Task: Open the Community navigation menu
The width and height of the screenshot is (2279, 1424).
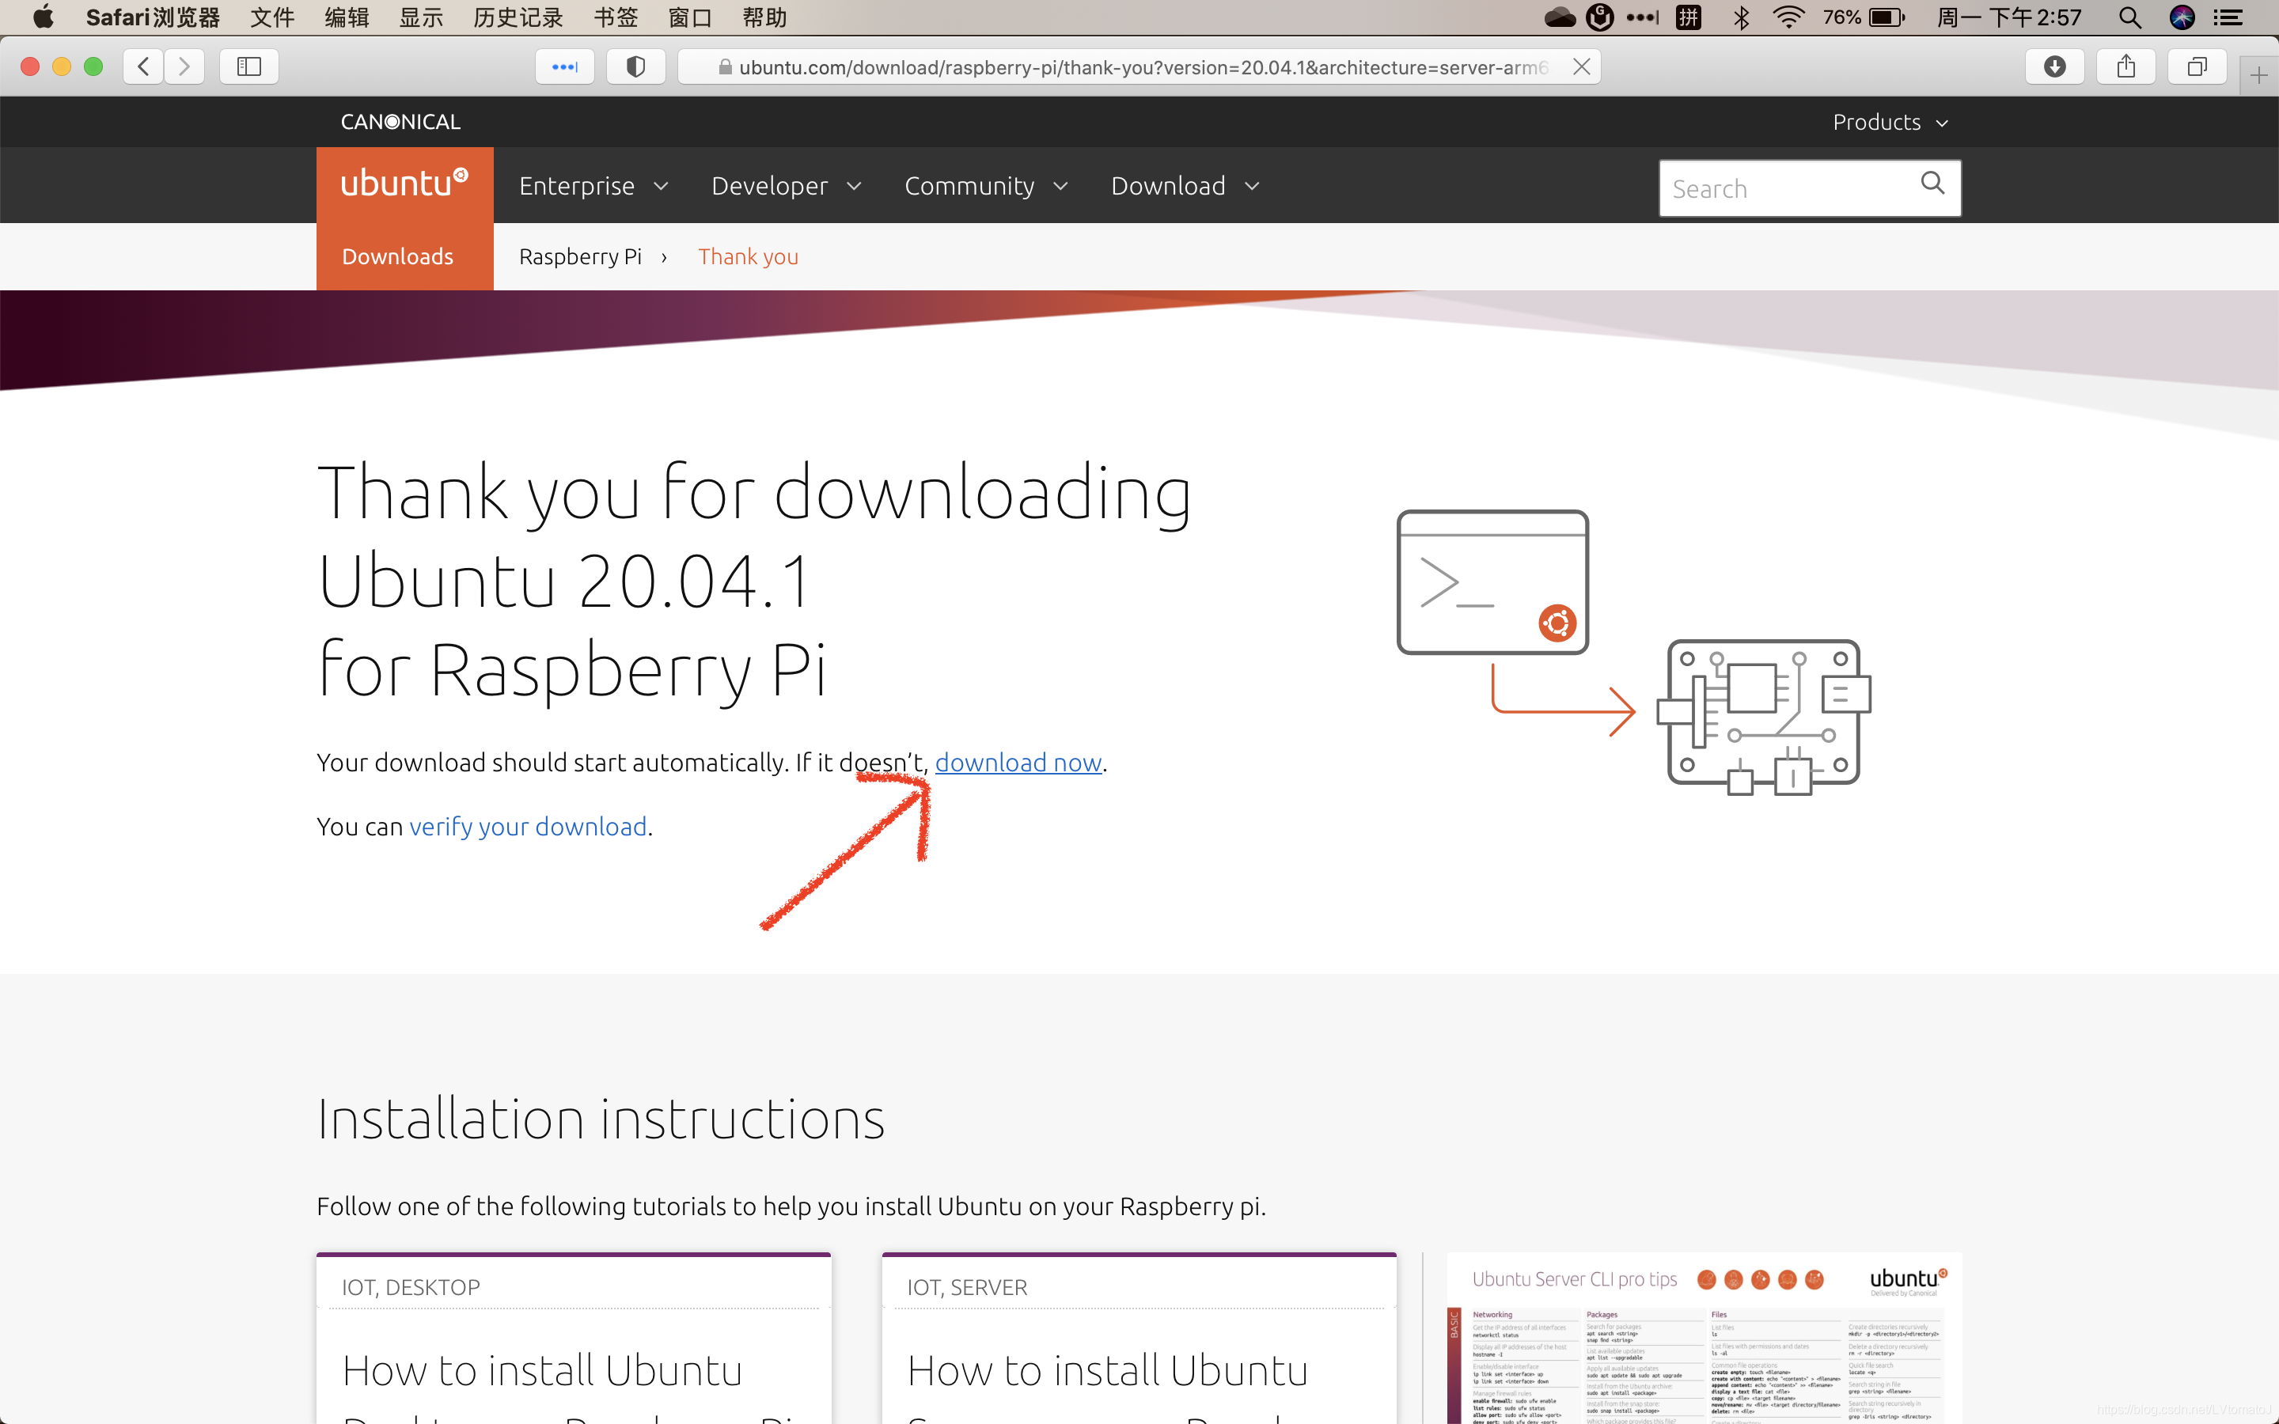Action: point(983,185)
